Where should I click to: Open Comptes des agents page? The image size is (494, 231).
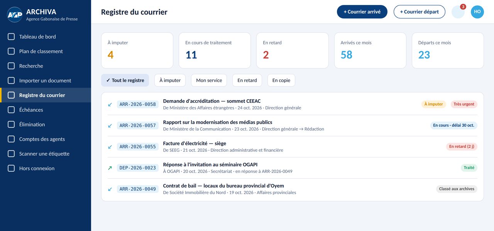[46, 139]
